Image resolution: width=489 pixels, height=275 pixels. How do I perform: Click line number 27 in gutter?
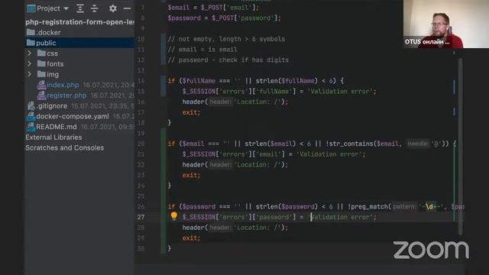[141, 217]
